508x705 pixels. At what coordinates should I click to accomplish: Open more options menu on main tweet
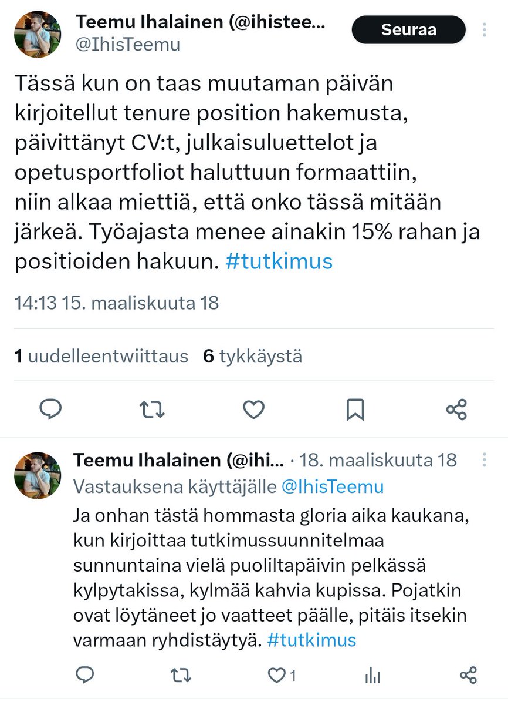[x=485, y=29]
